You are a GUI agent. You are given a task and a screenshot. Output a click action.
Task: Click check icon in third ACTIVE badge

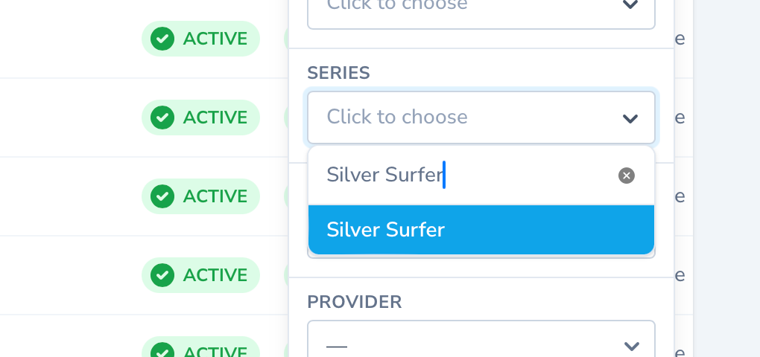(162, 196)
